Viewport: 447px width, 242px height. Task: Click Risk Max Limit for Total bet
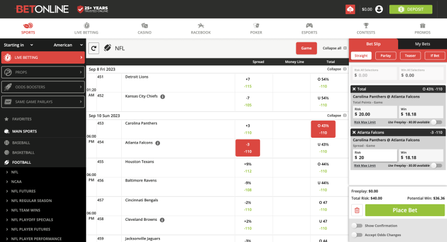(x=365, y=122)
